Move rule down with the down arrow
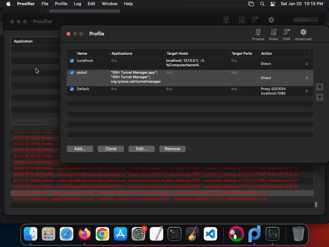 (320, 97)
